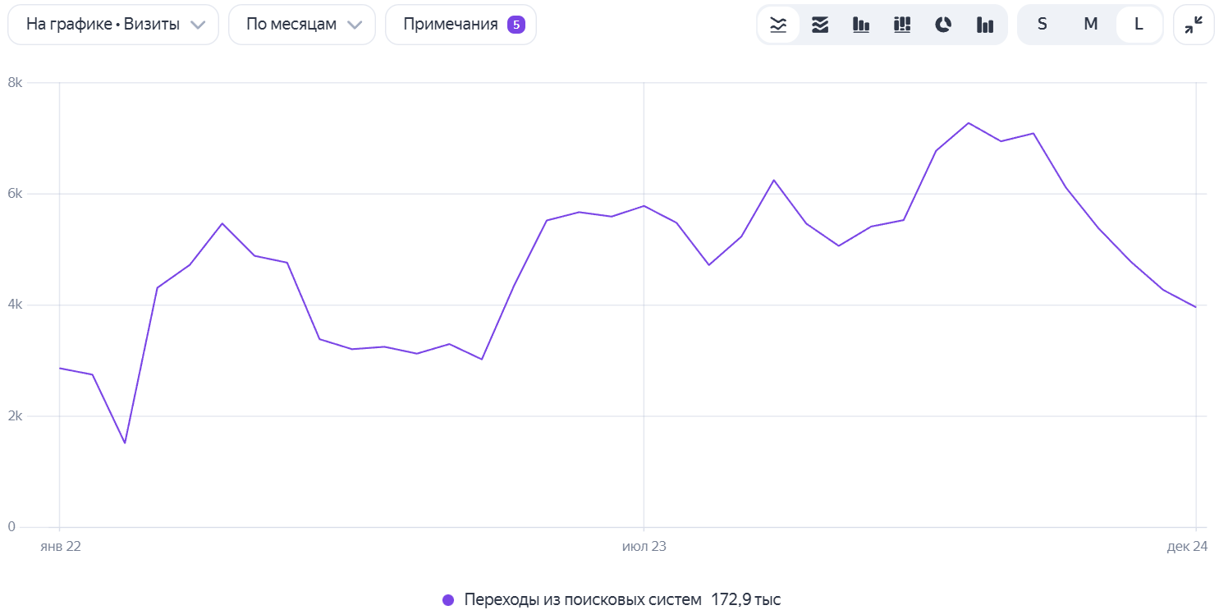Image resolution: width=1219 pixels, height=610 pixels.
Task: Select the column comparison chart icon
Action: pyautogui.click(x=985, y=25)
